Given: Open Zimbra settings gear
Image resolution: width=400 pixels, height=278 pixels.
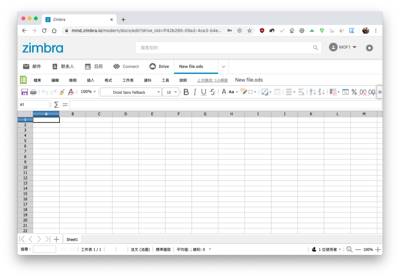Looking at the screenshot, I should click(370, 48).
